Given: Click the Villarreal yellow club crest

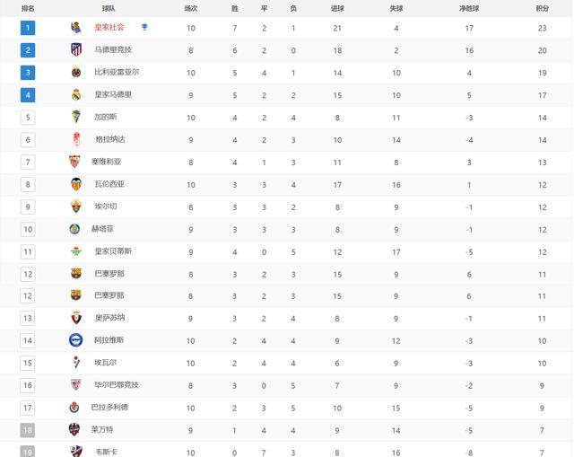Looking at the screenshot, I should (76, 72).
